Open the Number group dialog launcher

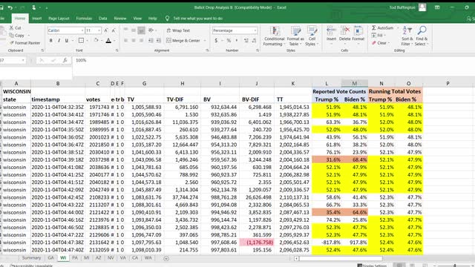[x=258, y=50]
